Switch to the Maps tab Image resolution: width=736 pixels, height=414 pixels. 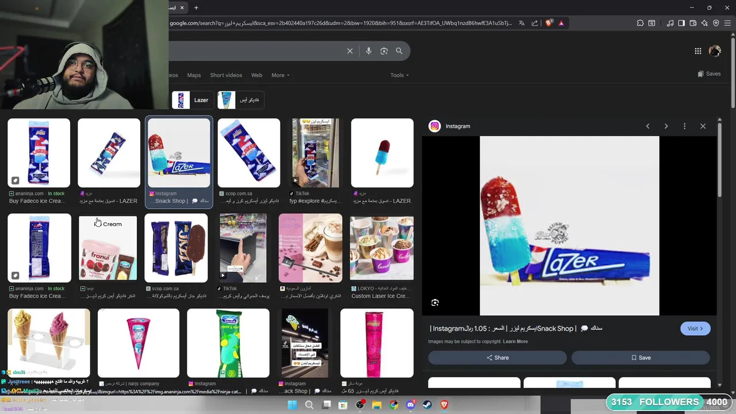[x=194, y=75]
